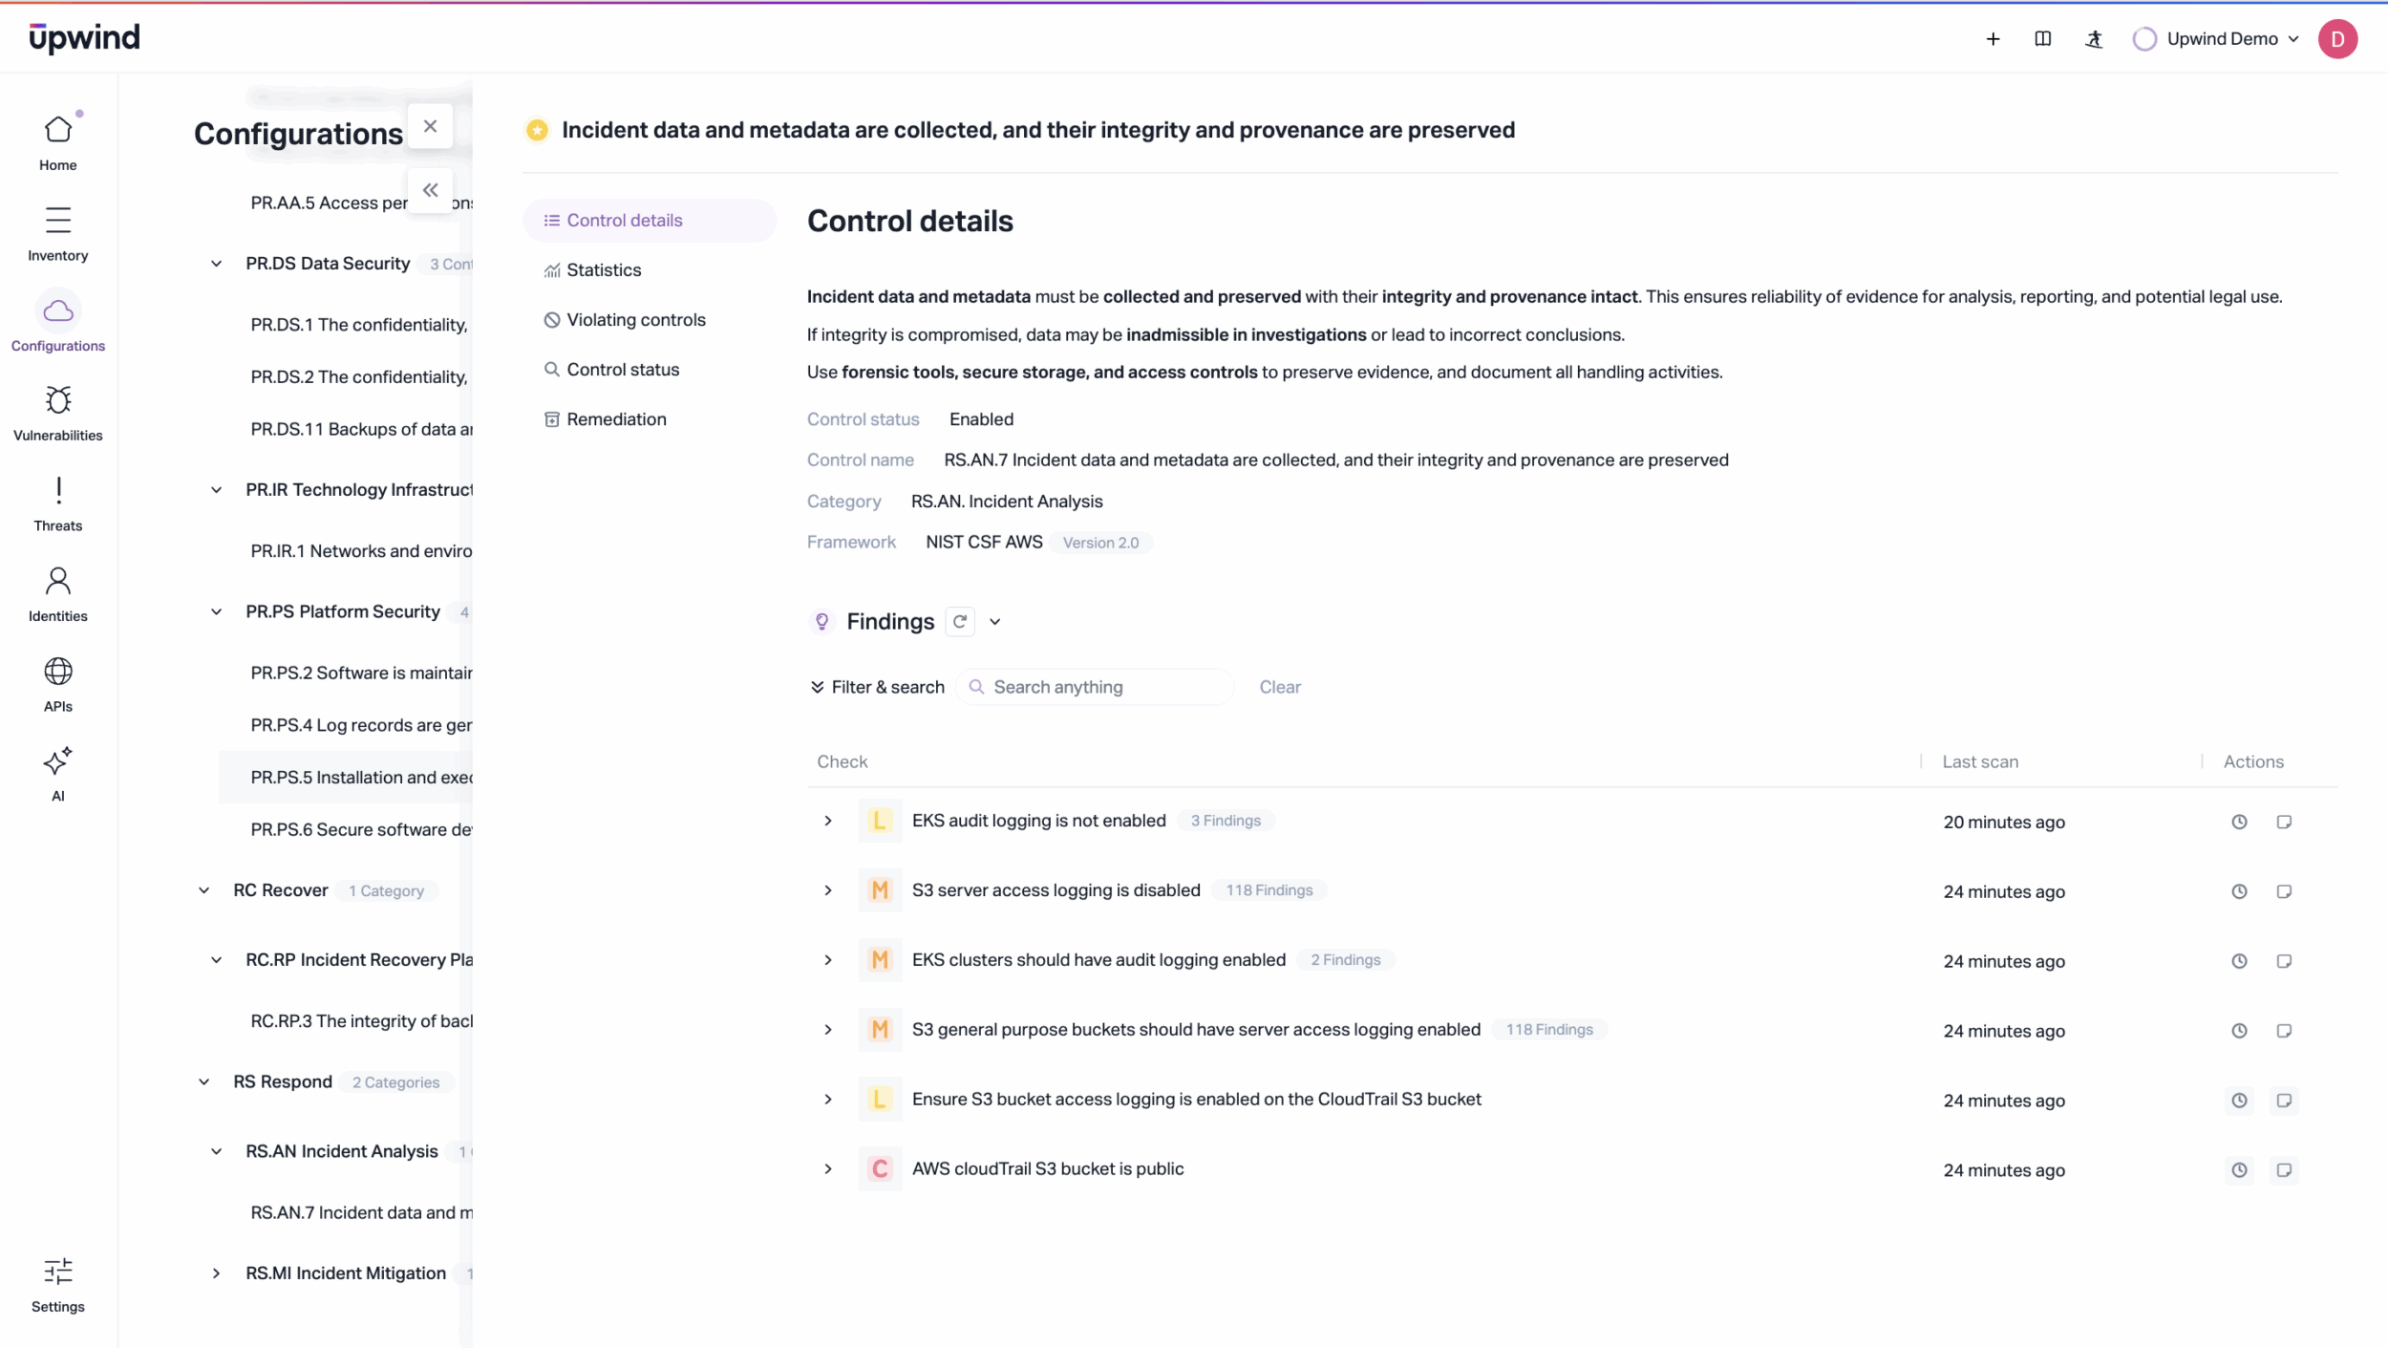Toggle the Filter & search panel
Image resolution: width=2388 pixels, height=1348 pixels.
coord(877,688)
